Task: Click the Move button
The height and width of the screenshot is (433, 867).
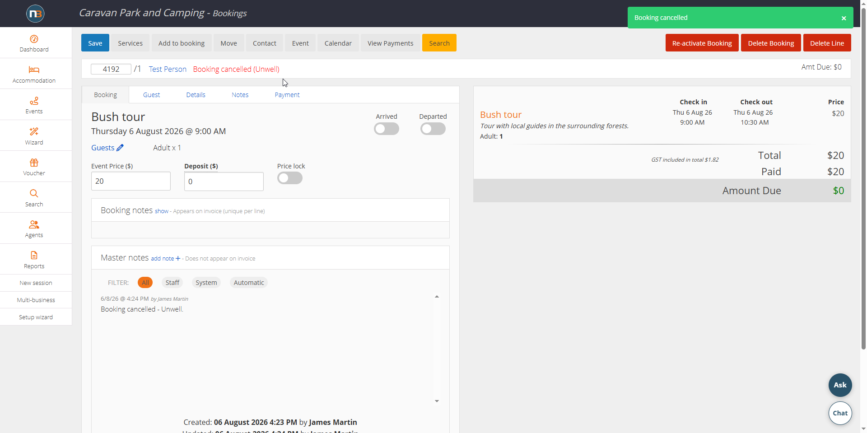Action: (228, 43)
